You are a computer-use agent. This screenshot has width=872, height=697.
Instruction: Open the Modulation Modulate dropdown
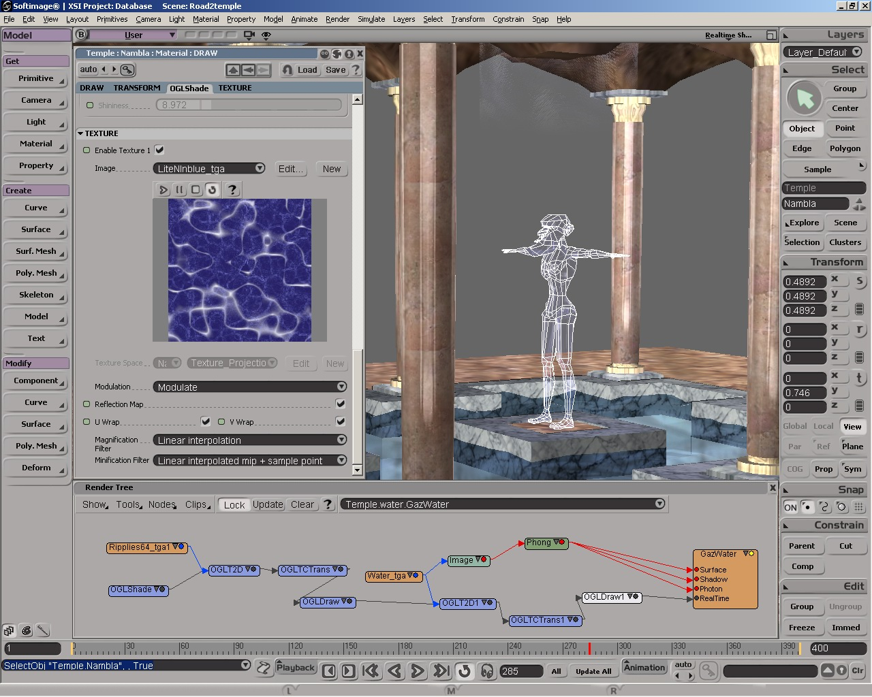pos(250,387)
